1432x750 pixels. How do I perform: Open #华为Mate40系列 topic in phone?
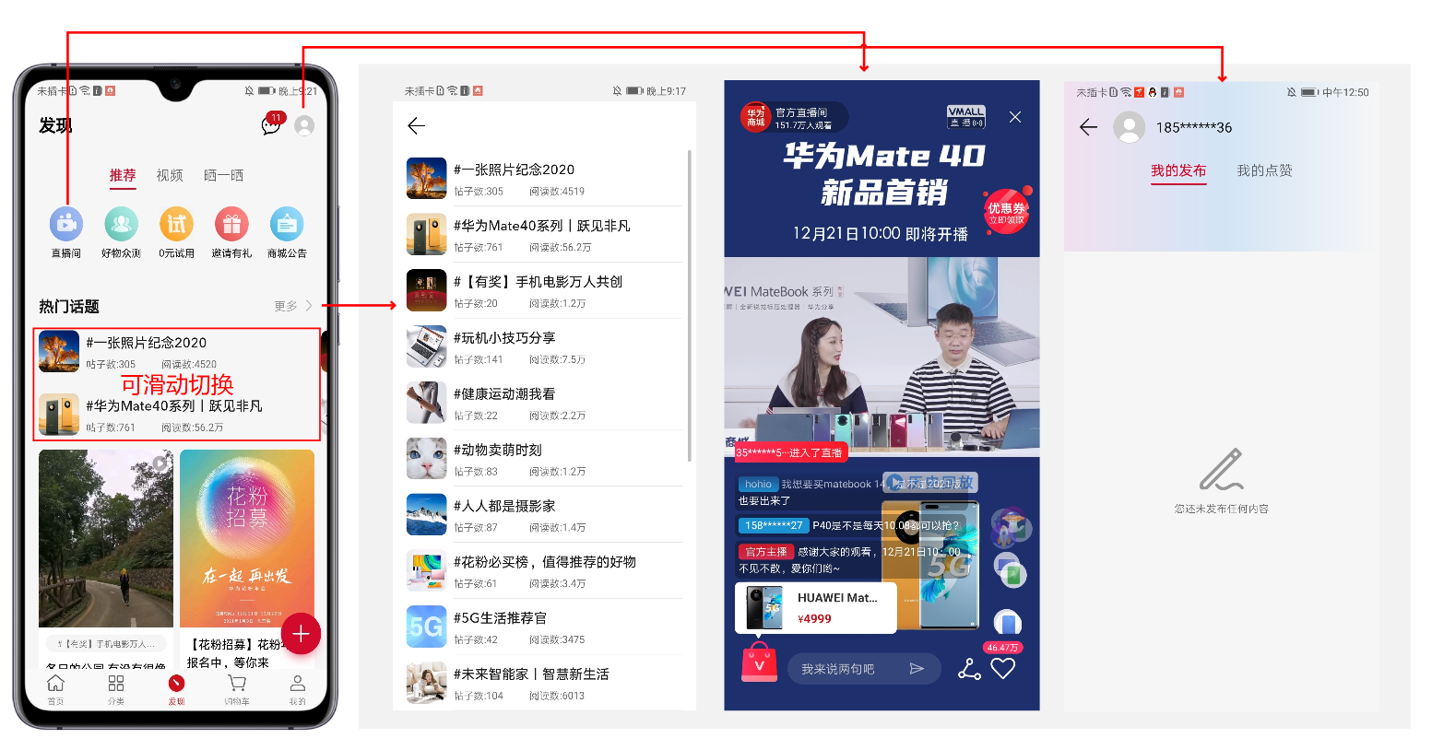point(177,415)
